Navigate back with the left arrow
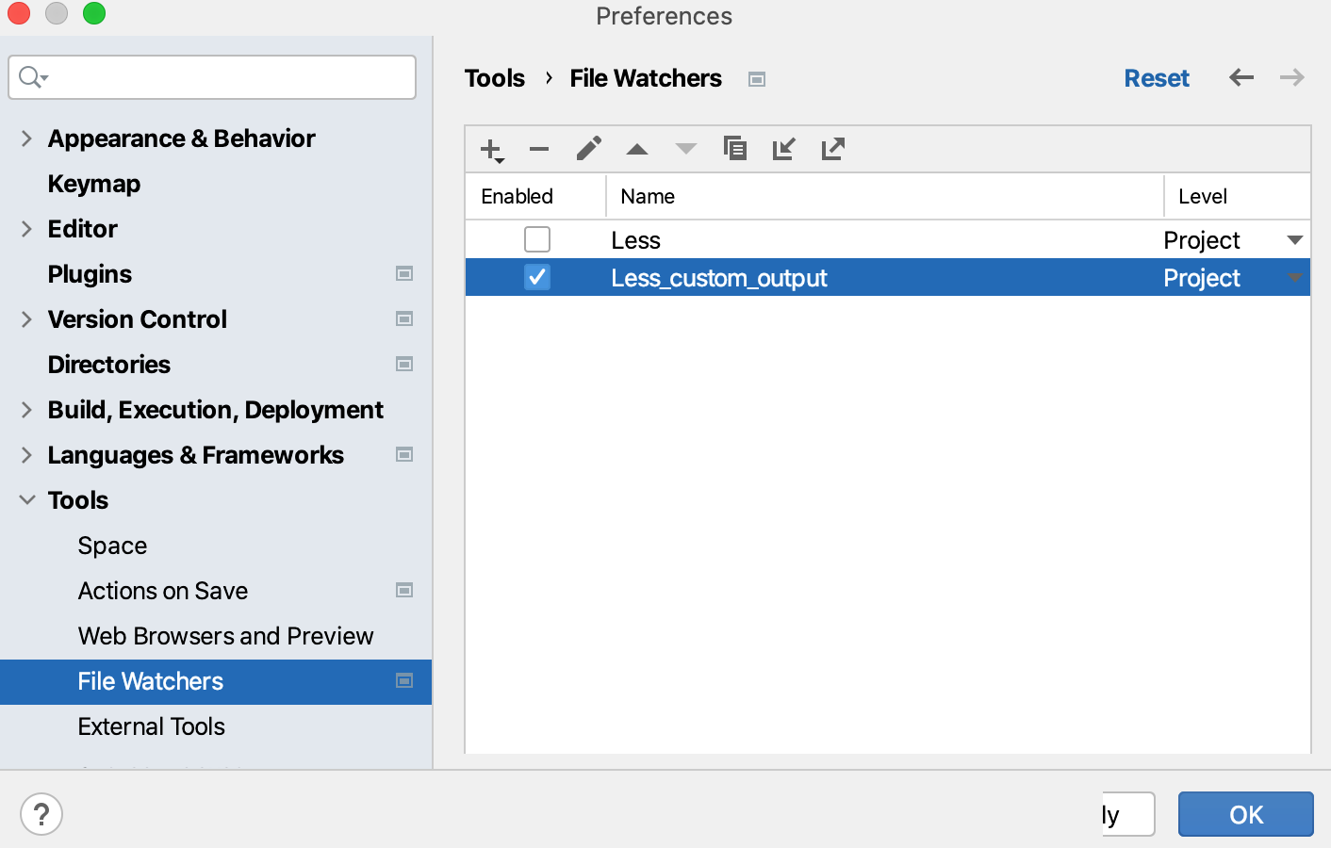1331x848 pixels. click(x=1241, y=78)
